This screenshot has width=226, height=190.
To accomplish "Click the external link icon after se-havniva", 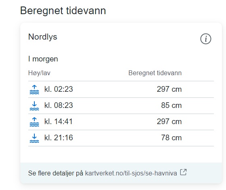I will pyautogui.click(x=183, y=172).
